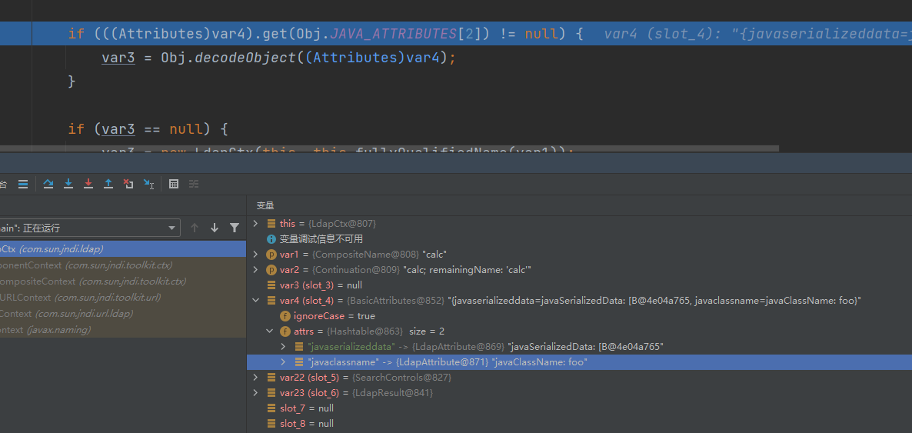
Task: Click the horizontal scrollbar under the code editor
Action: tap(389, 149)
